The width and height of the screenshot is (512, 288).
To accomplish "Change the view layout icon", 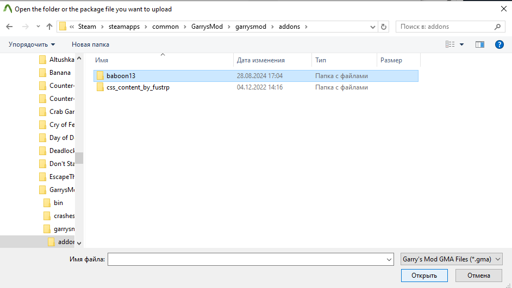I will click(x=450, y=44).
